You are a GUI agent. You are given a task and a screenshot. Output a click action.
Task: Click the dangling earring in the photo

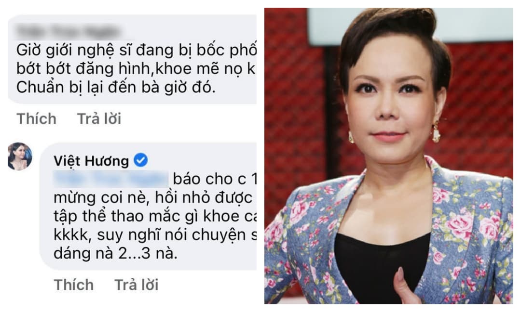pyautogui.click(x=436, y=131)
